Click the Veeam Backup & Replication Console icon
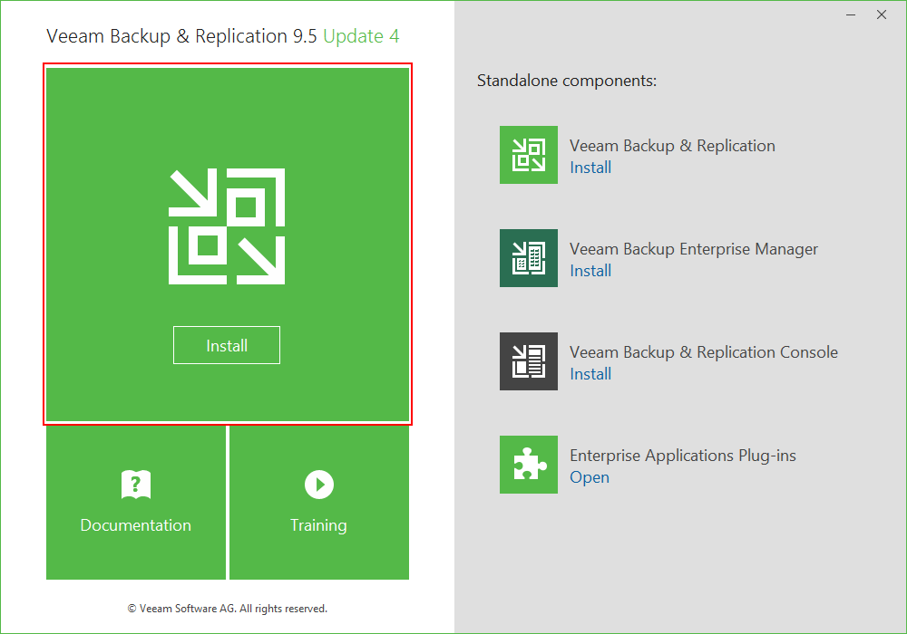This screenshot has height=634, width=907. tap(529, 361)
